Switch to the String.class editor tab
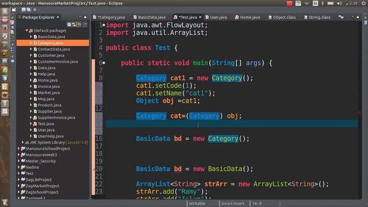Image resolution: width=368 pixels, height=207 pixels. 317,17
